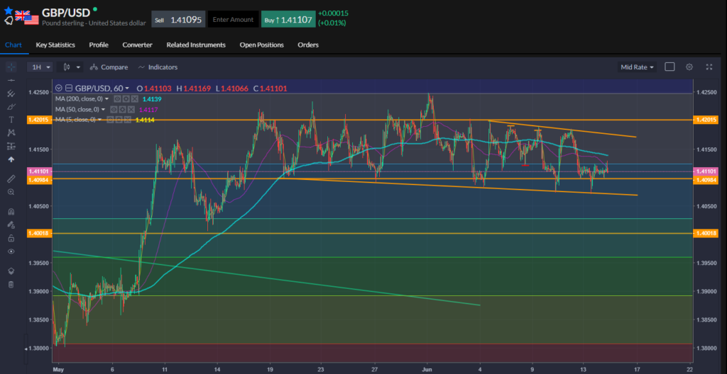Select the Text annotation tool
This screenshot has width=727, height=374.
click(11, 120)
